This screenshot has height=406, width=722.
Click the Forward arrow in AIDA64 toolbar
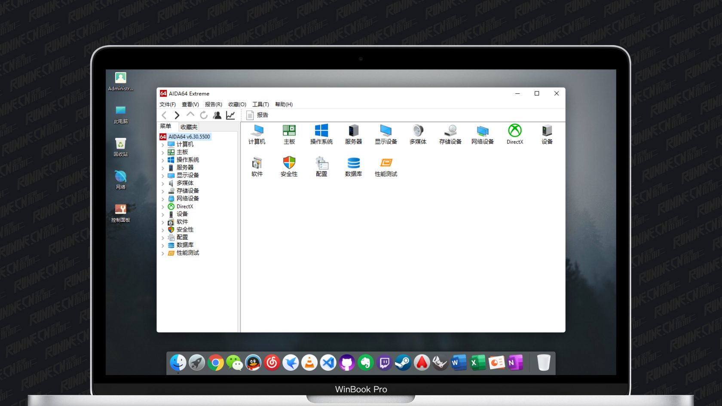[177, 115]
